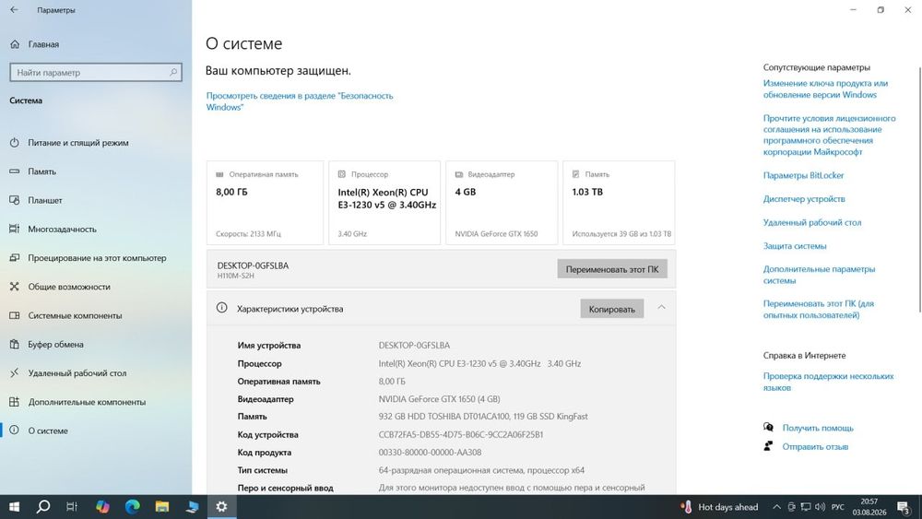Launch Copilot from taskbar

102,507
